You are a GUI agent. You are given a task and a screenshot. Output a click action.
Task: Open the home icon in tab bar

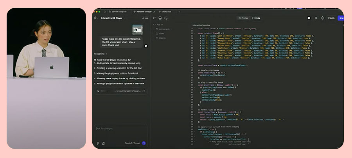pyautogui.click(x=104, y=12)
